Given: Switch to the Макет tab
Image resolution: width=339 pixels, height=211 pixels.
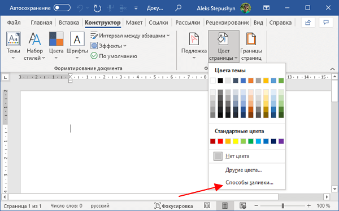Looking at the screenshot, I should 134,23.
